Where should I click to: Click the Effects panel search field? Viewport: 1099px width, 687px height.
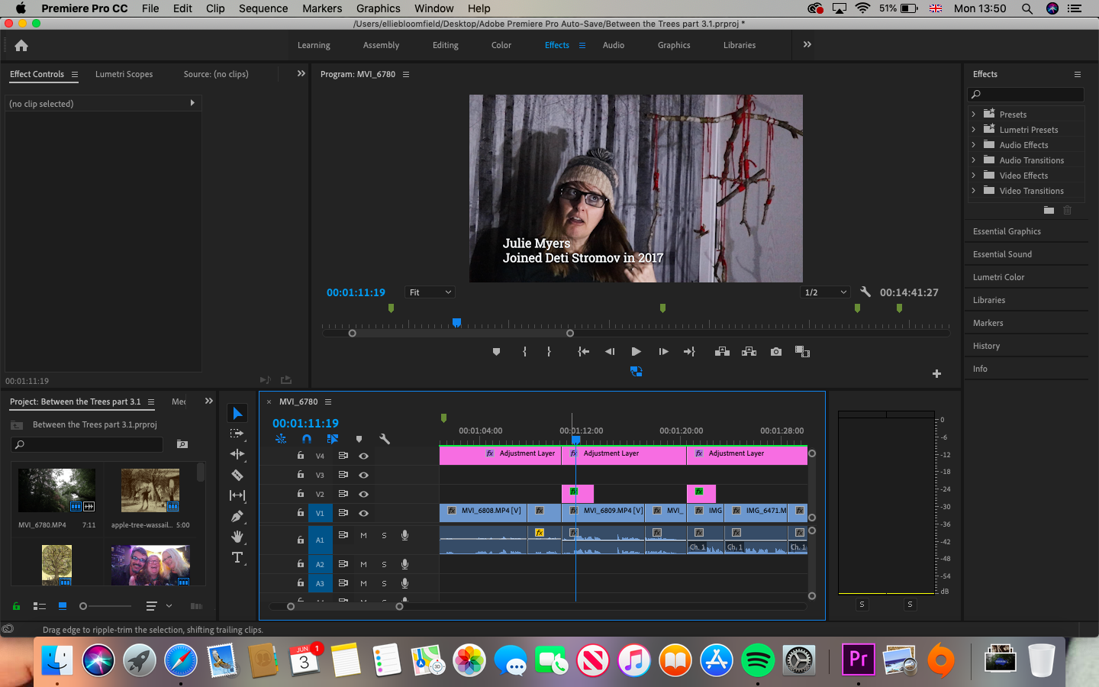coord(1030,95)
